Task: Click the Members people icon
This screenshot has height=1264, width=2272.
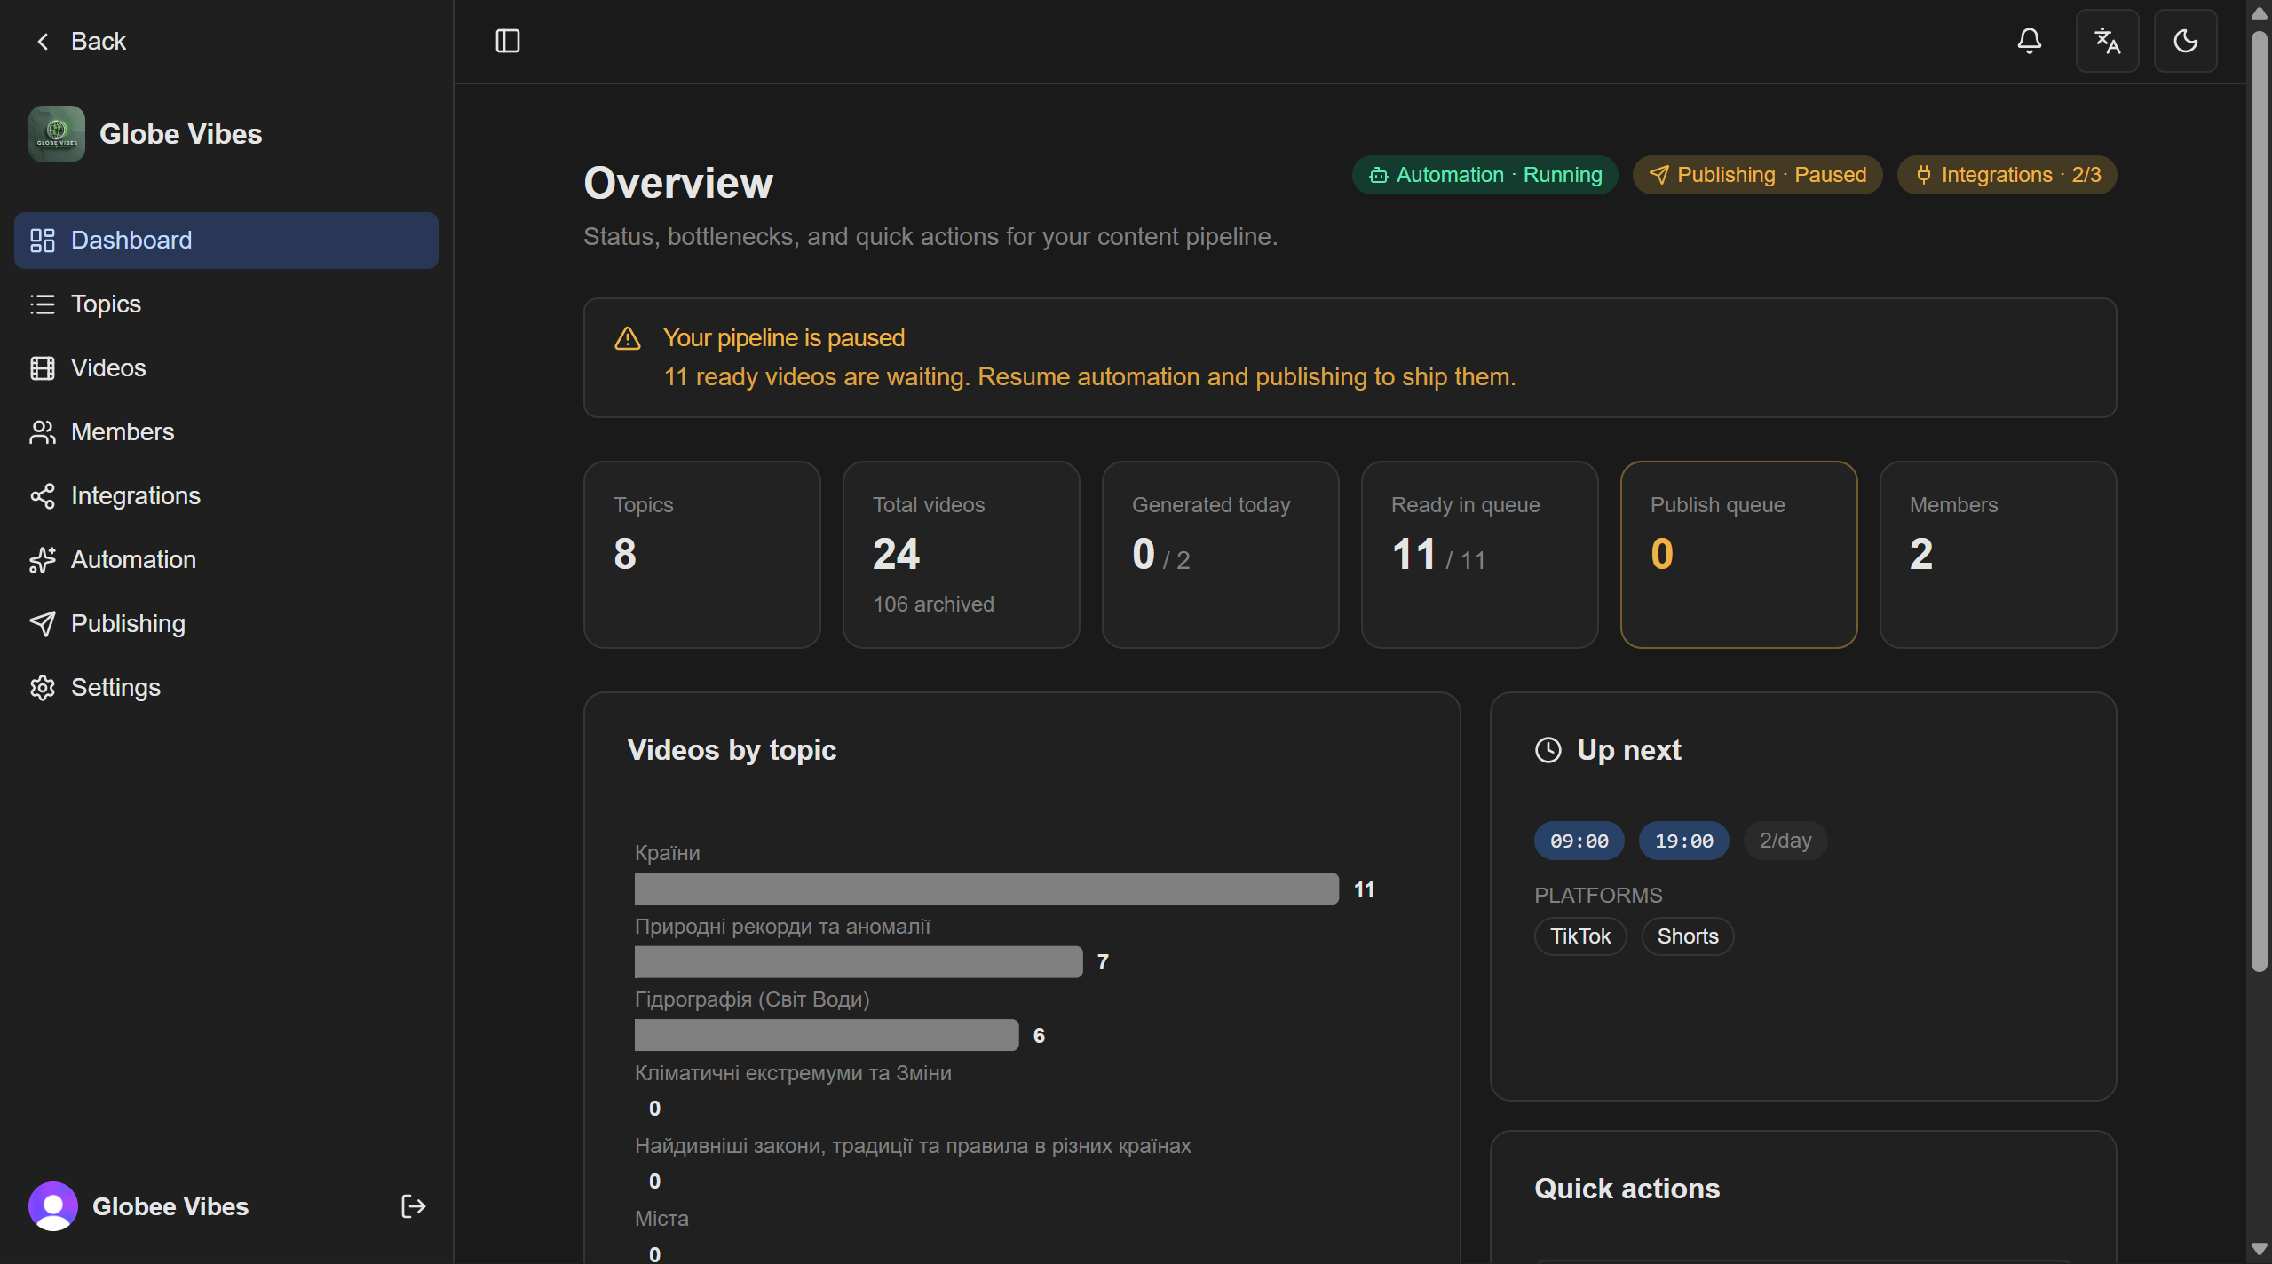Action: [43, 432]
